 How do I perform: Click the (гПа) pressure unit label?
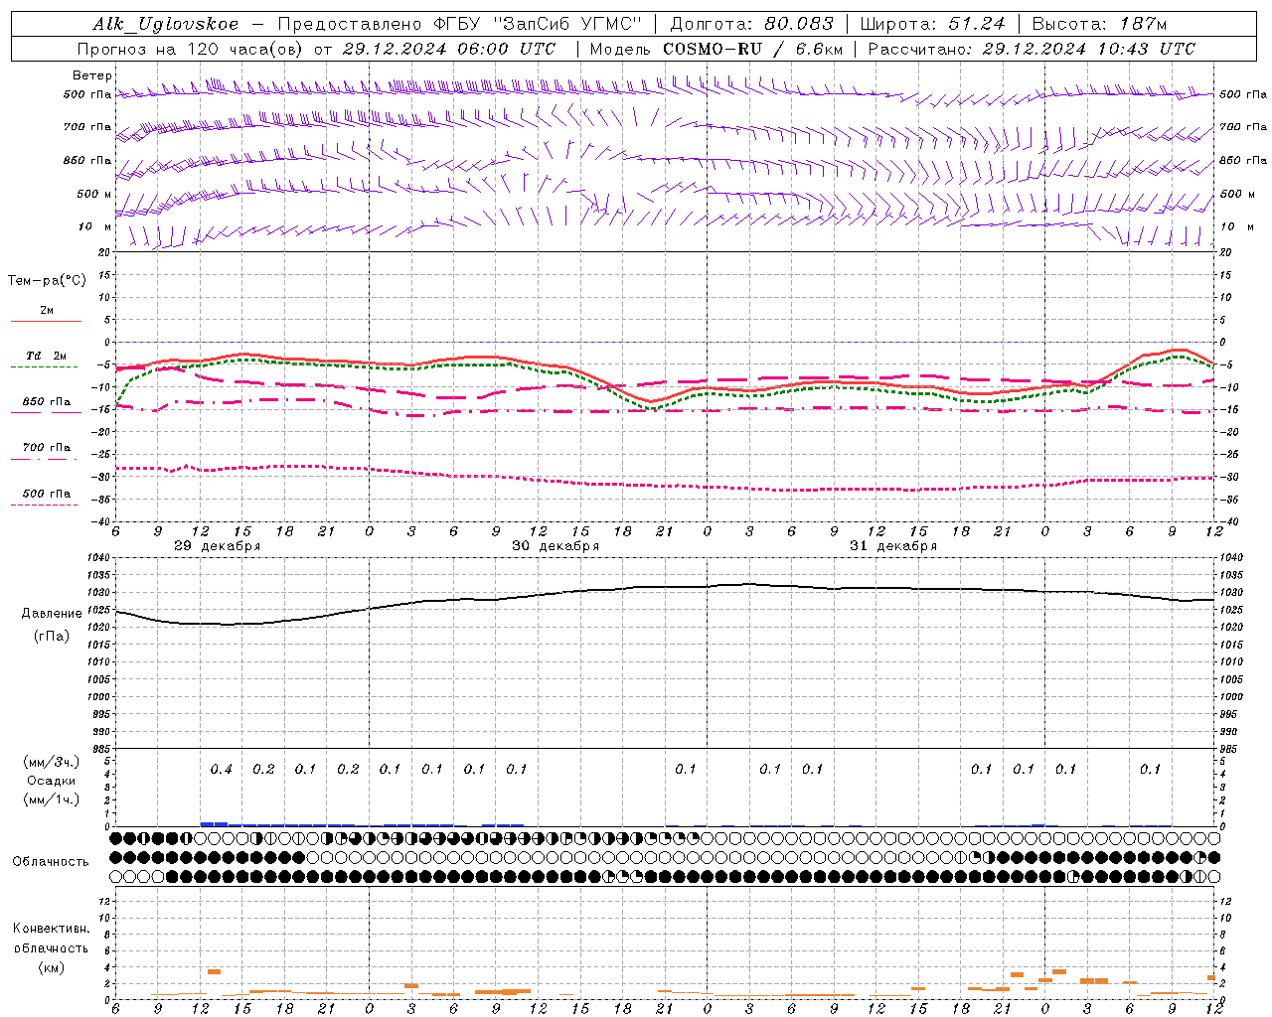click(52, 637)
